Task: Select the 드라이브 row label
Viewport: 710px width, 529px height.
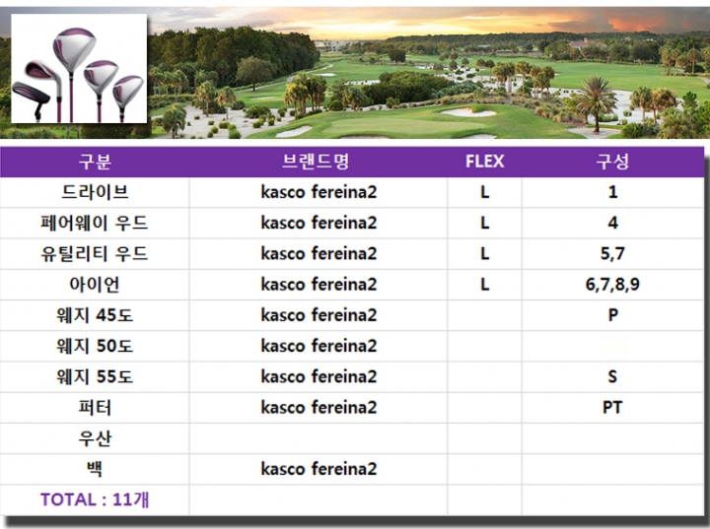Action: pyautogui.click(x=95, y=192)
